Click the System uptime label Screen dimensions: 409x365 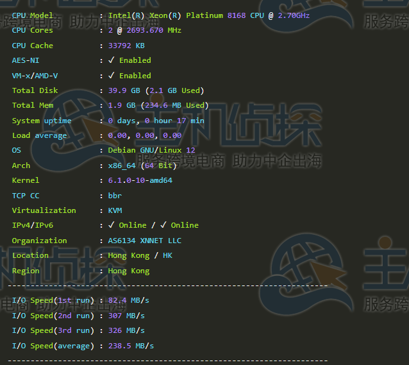click(x=42, y=121)
